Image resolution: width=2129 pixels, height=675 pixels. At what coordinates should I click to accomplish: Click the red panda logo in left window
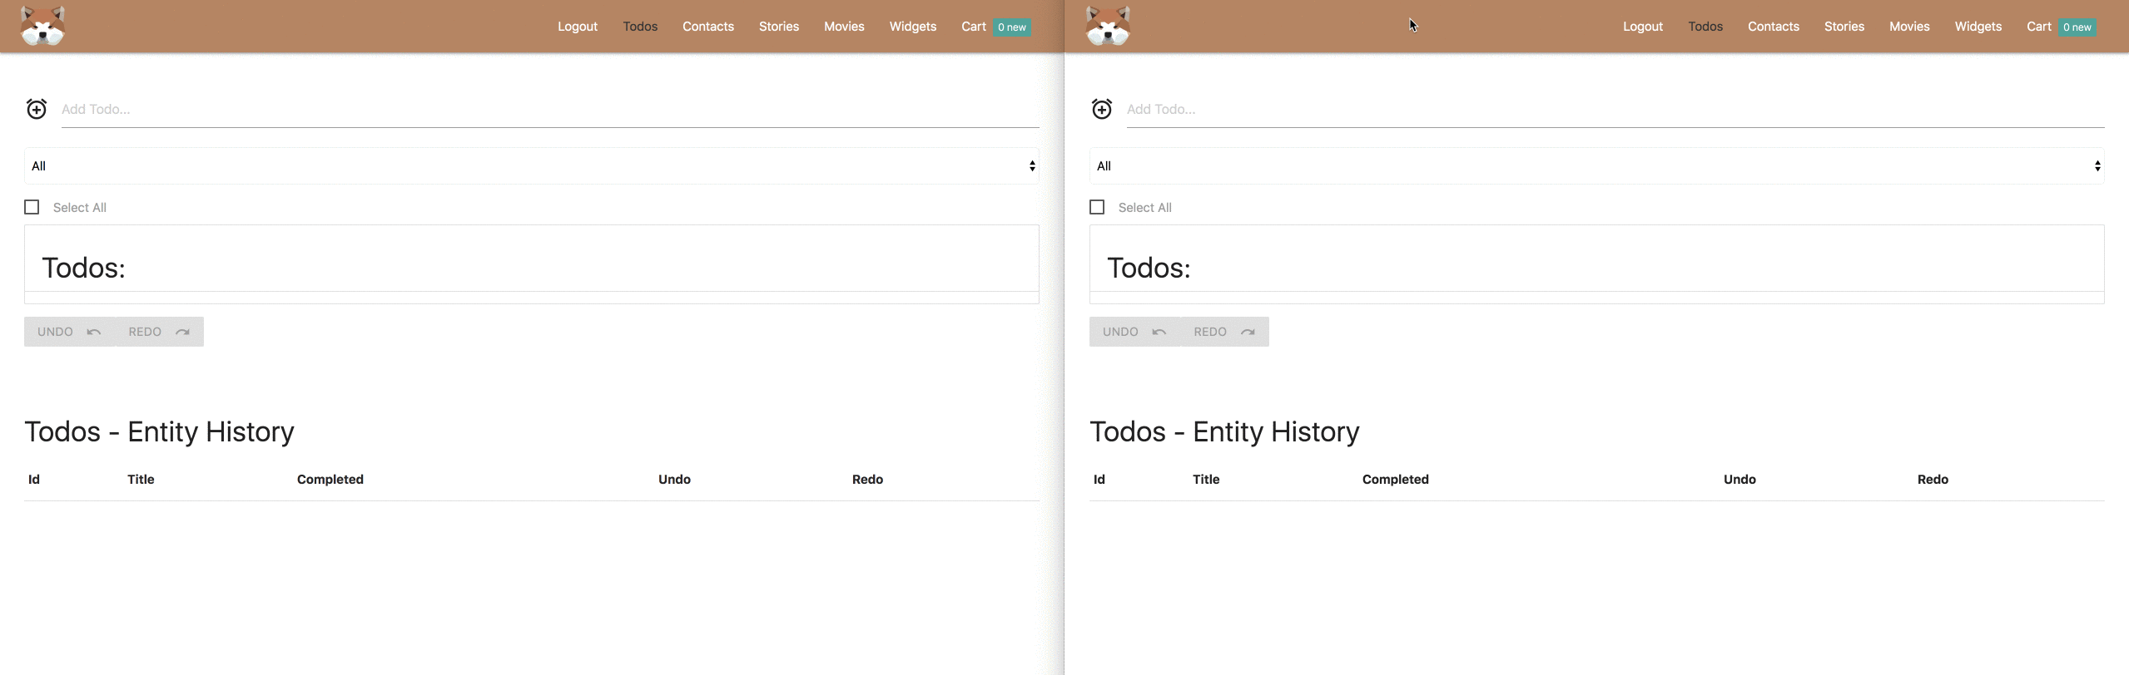[42, 26]
